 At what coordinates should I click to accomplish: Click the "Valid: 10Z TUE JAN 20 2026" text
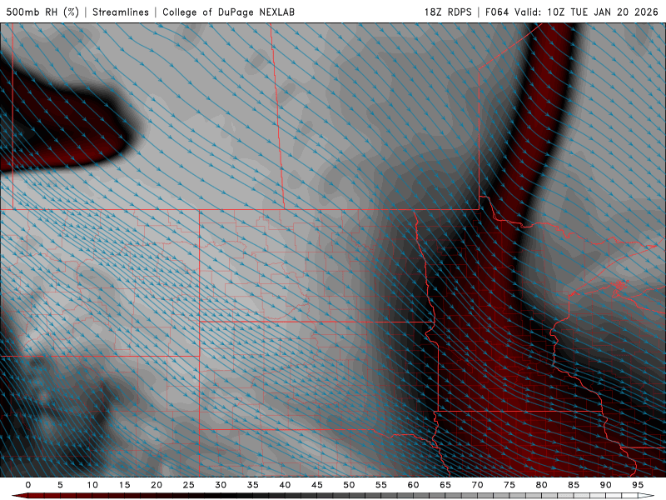(x=586, y=12)
